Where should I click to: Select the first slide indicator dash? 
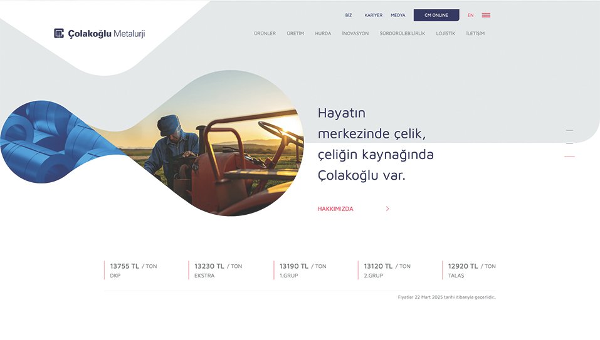(x=570, y=130)
